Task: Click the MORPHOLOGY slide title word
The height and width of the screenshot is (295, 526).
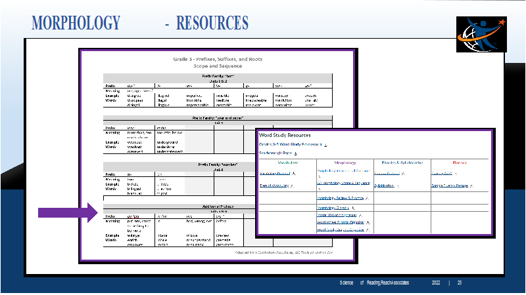Action: [76, 23]
